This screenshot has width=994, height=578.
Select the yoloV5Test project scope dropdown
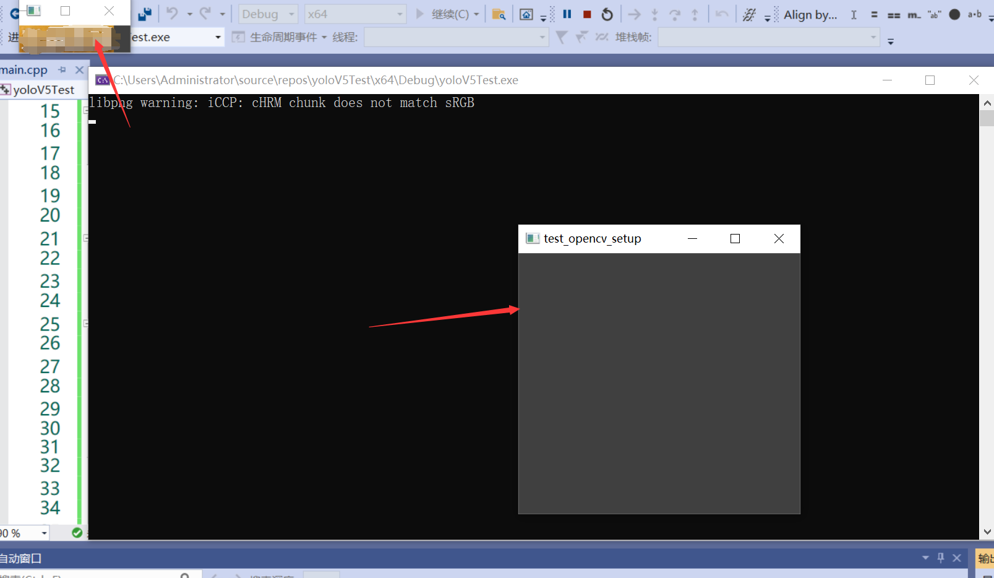pos(43,90)
